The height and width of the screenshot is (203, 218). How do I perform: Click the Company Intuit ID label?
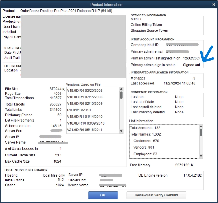coord(145,45)
